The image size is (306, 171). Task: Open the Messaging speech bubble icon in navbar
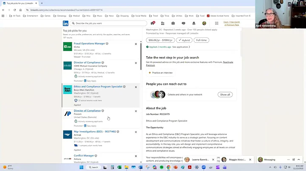click(184, 23)
